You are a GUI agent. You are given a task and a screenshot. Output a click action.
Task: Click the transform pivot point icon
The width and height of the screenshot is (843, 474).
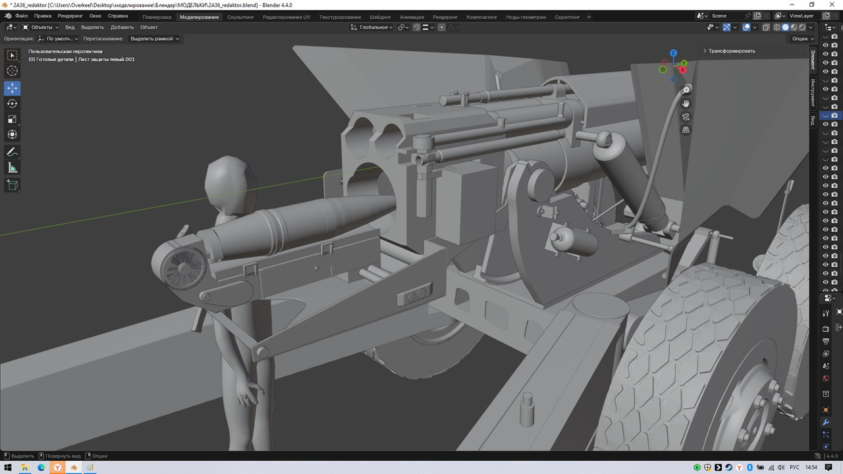[x=404, y=27]
